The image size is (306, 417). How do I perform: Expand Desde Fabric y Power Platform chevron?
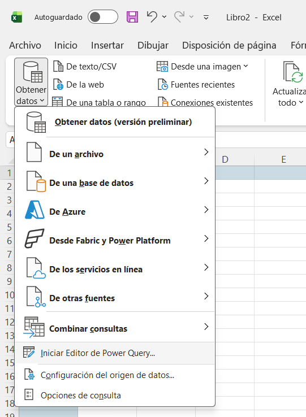click(206, 238)
